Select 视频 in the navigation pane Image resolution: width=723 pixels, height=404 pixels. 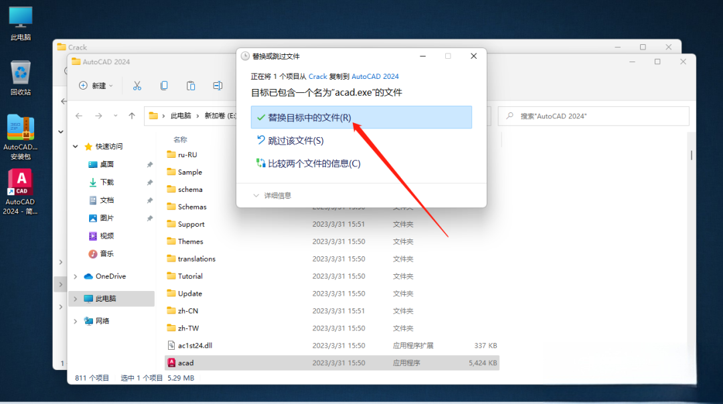coord(106,236)
